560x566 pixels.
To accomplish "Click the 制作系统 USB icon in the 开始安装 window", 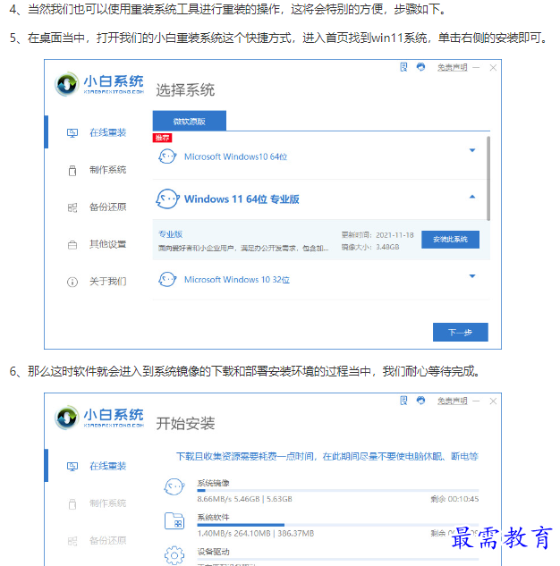I will (x=72, y=503).
